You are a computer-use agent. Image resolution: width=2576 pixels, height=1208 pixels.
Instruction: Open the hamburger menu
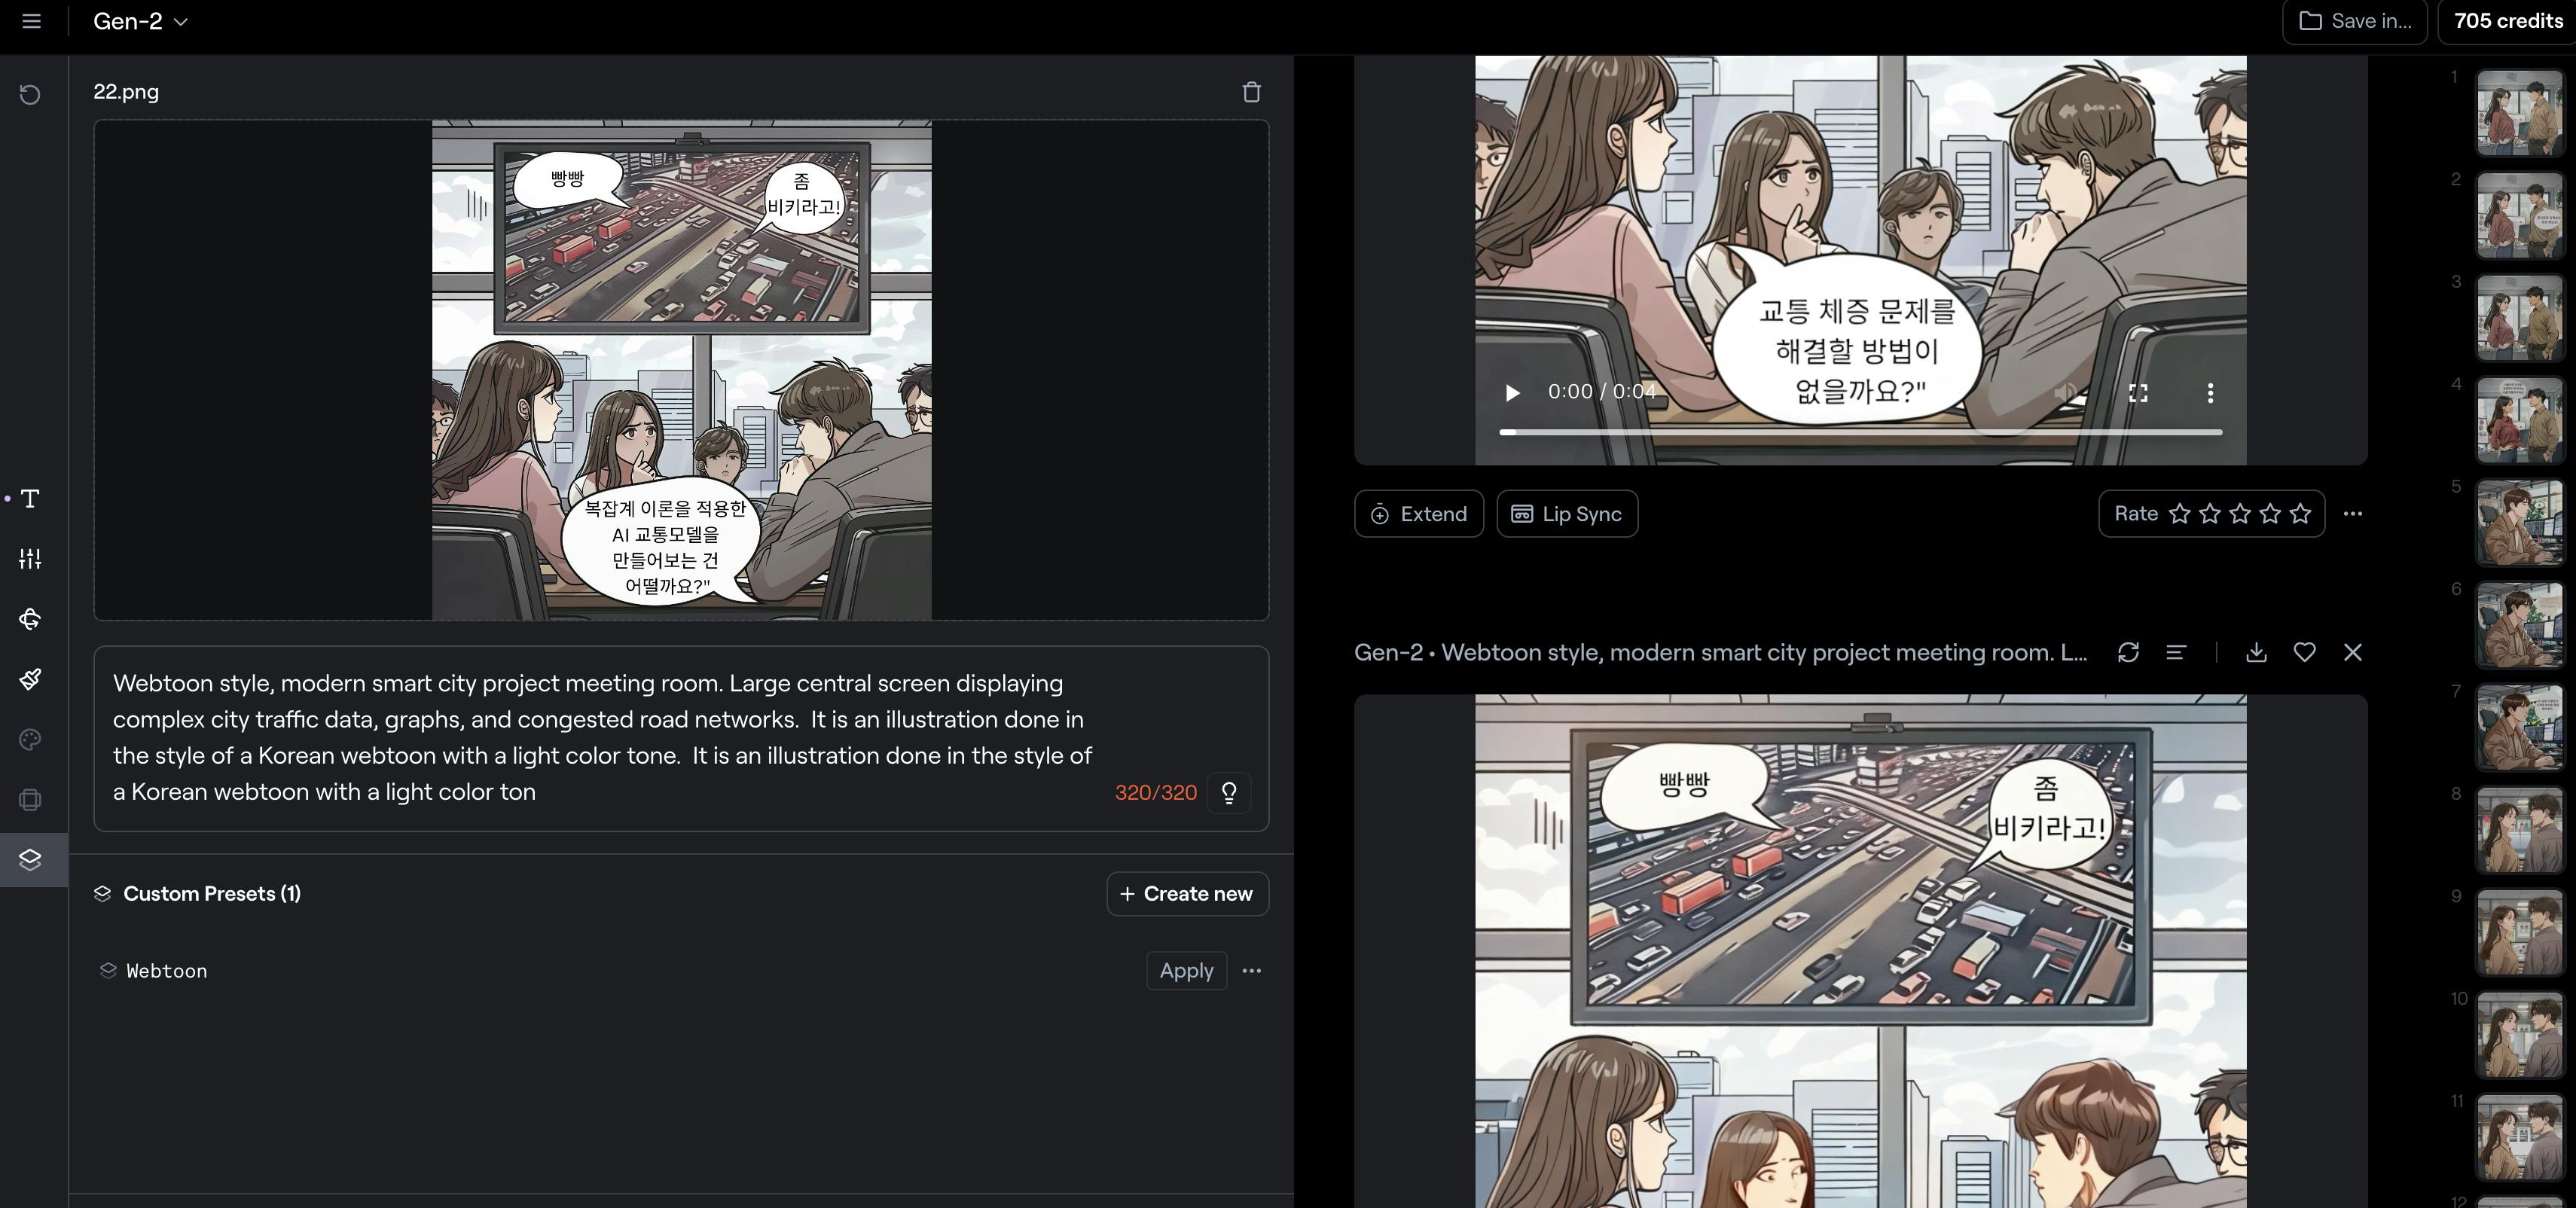[31, 21]
